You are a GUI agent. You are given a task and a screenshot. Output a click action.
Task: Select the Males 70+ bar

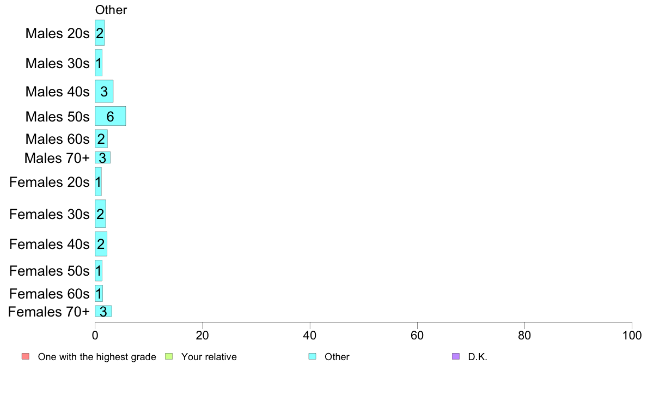coord(103,157)
